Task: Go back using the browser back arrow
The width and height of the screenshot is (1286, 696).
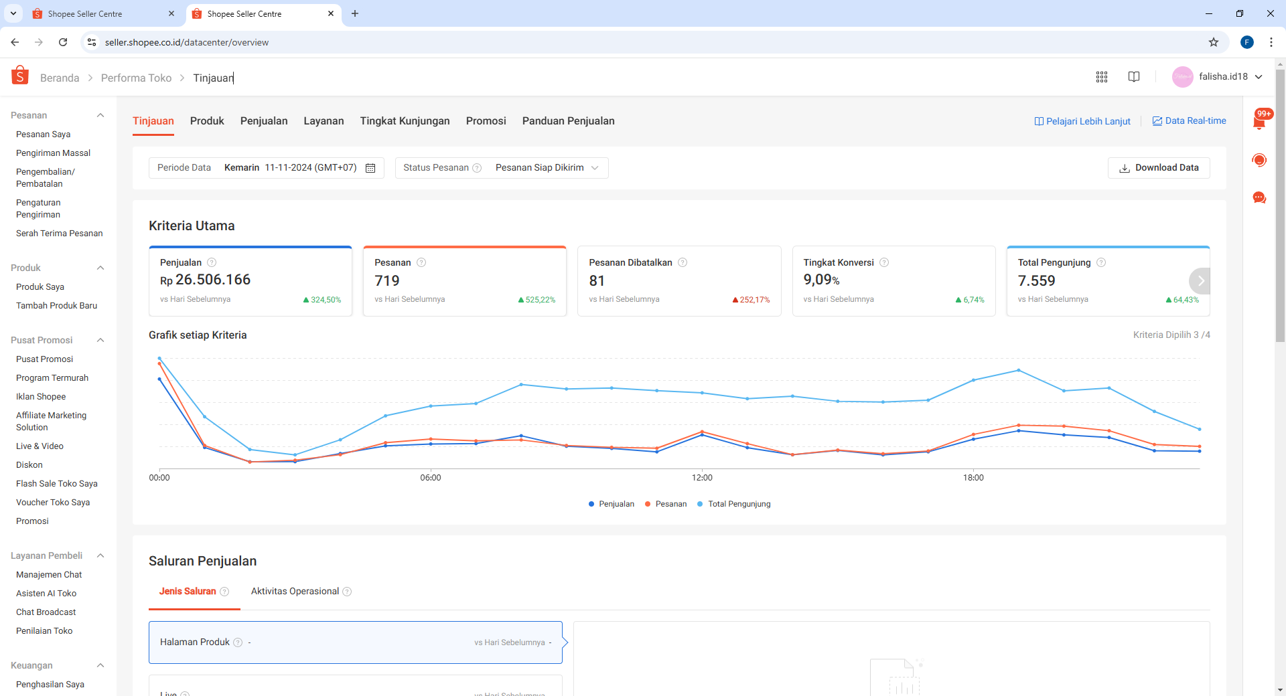Action: click(x=15, y=42)
